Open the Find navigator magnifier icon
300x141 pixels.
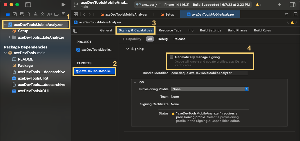click(28, 14)
